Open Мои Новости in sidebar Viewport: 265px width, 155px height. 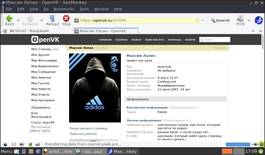[x=41, y=89]
